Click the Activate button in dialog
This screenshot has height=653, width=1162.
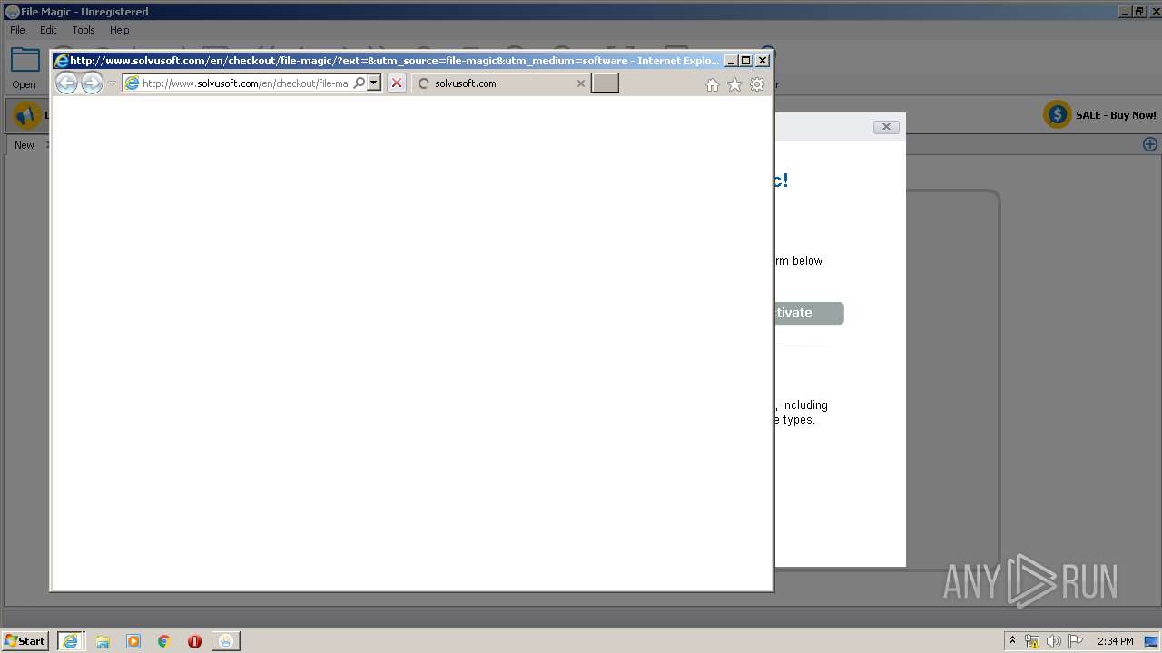pos(809,313)
